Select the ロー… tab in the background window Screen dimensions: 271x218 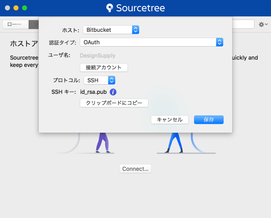[x=16, y=24]
